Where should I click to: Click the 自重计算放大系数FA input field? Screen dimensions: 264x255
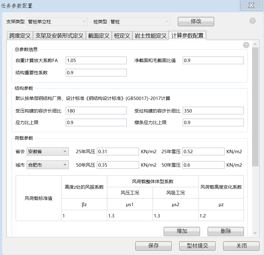[x=96, y=61]
